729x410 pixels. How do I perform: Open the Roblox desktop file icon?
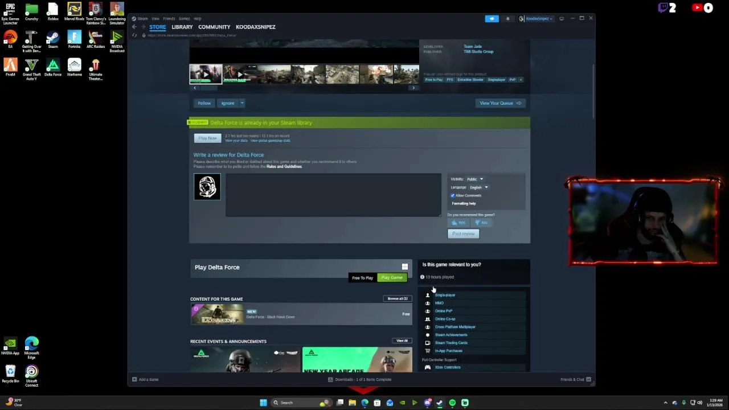pos(53,13)
